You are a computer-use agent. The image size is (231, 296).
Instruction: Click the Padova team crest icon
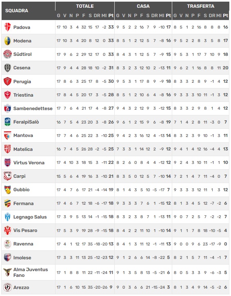(x=8, y=27)
